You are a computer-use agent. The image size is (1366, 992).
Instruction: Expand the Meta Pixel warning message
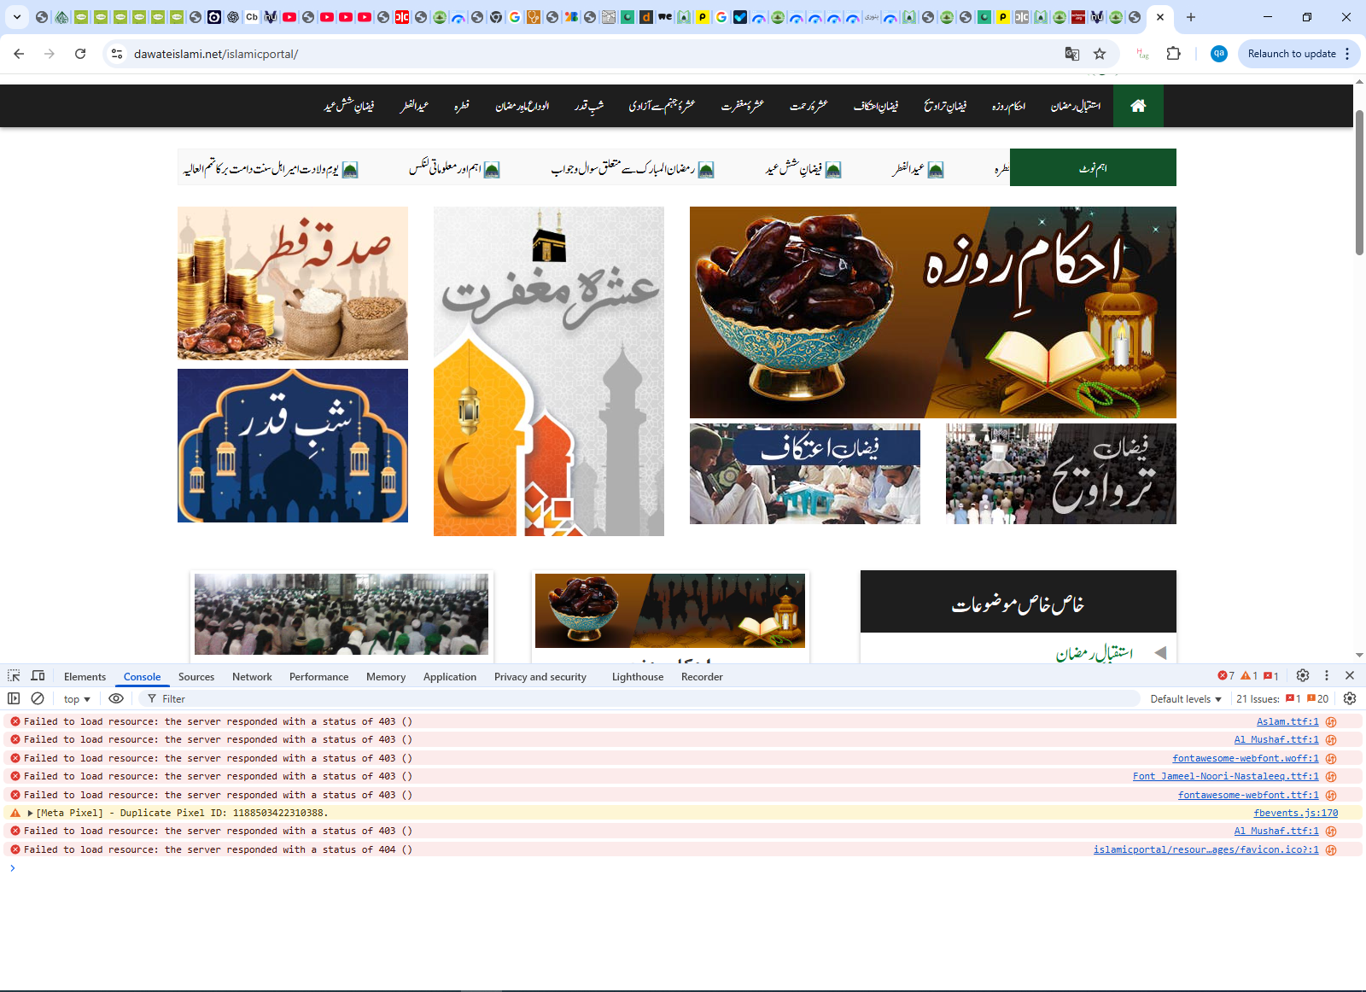pos(31,814)
